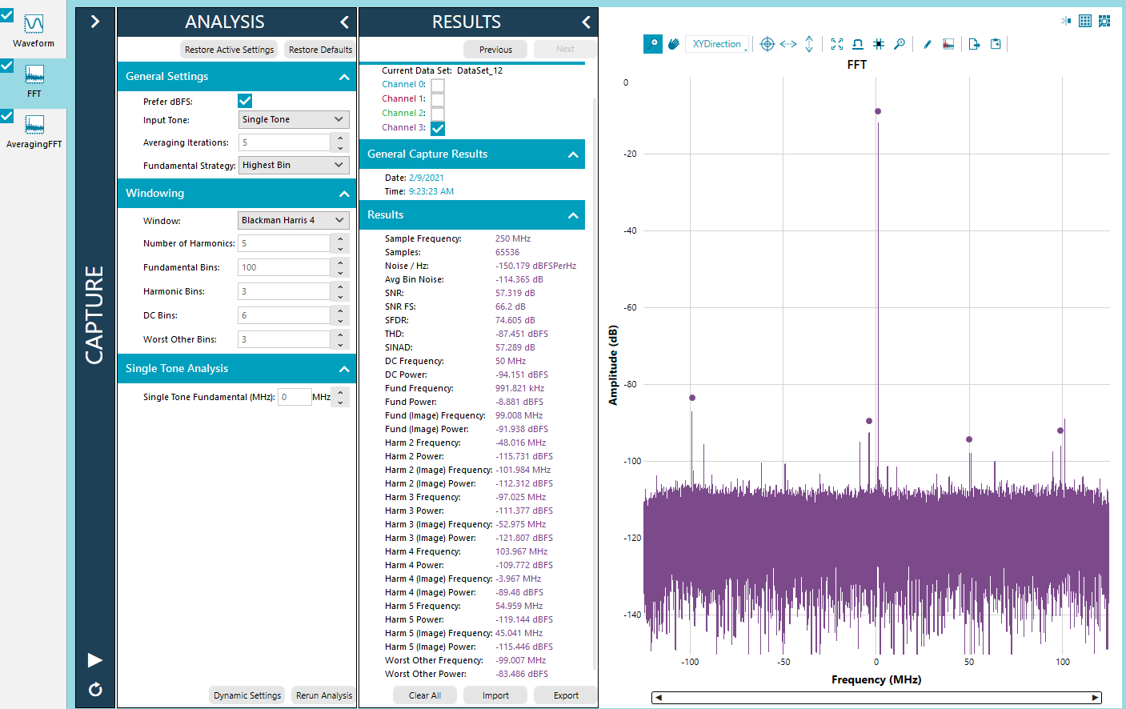The image size is (1126, 709).
Task: Click the vertical double-arrow icon
Action: 809,44
